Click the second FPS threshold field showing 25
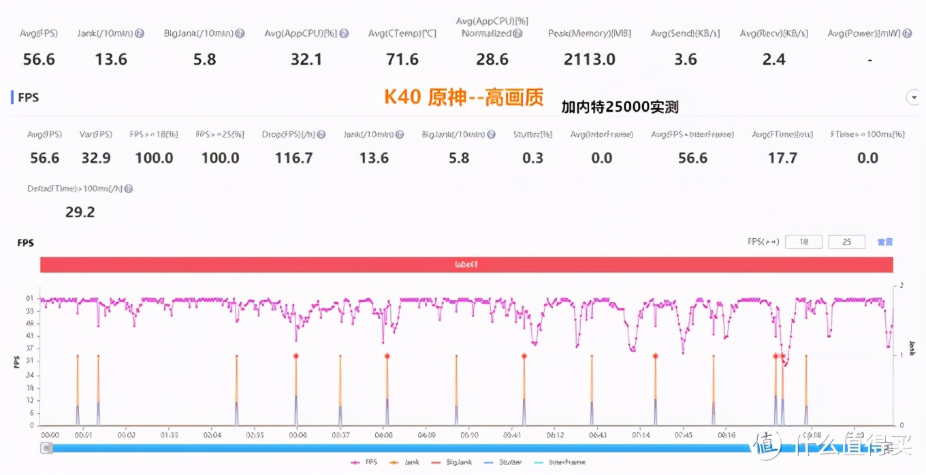The width and height of the screenshot is (926, 475). pyautogui.click(x=846, y=242)
